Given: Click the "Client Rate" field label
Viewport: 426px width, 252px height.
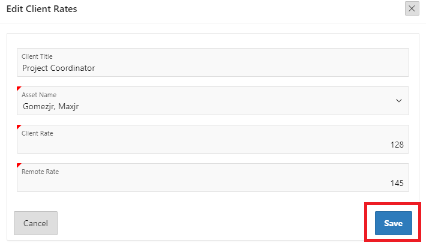Looking at the screenshot, I should [37, 133].
